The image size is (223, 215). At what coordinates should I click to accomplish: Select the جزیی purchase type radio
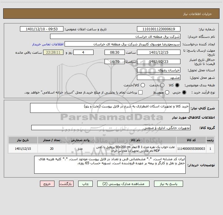[x=184, y=92]
